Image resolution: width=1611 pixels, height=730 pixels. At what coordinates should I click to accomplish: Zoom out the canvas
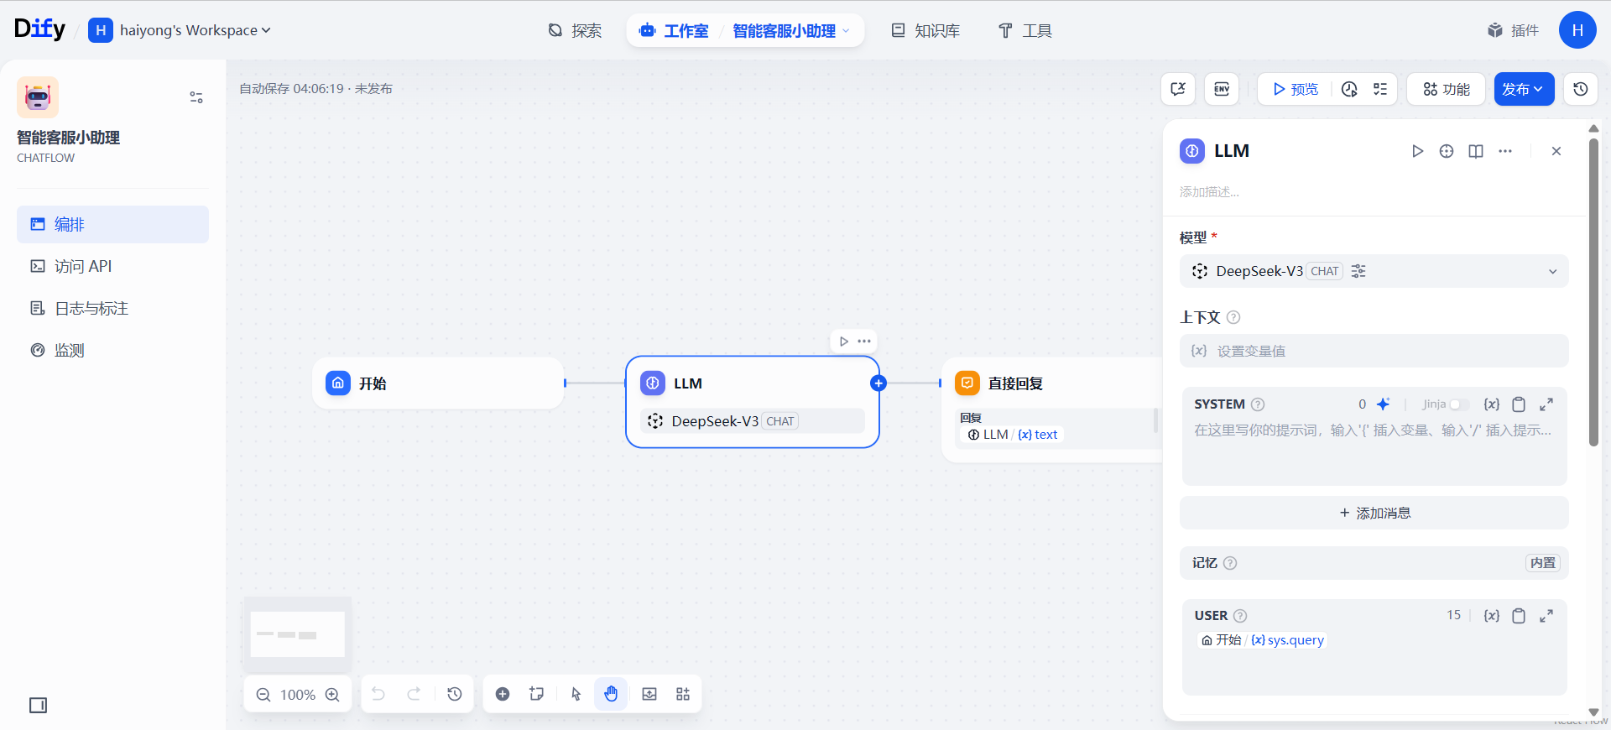point(263,695)
